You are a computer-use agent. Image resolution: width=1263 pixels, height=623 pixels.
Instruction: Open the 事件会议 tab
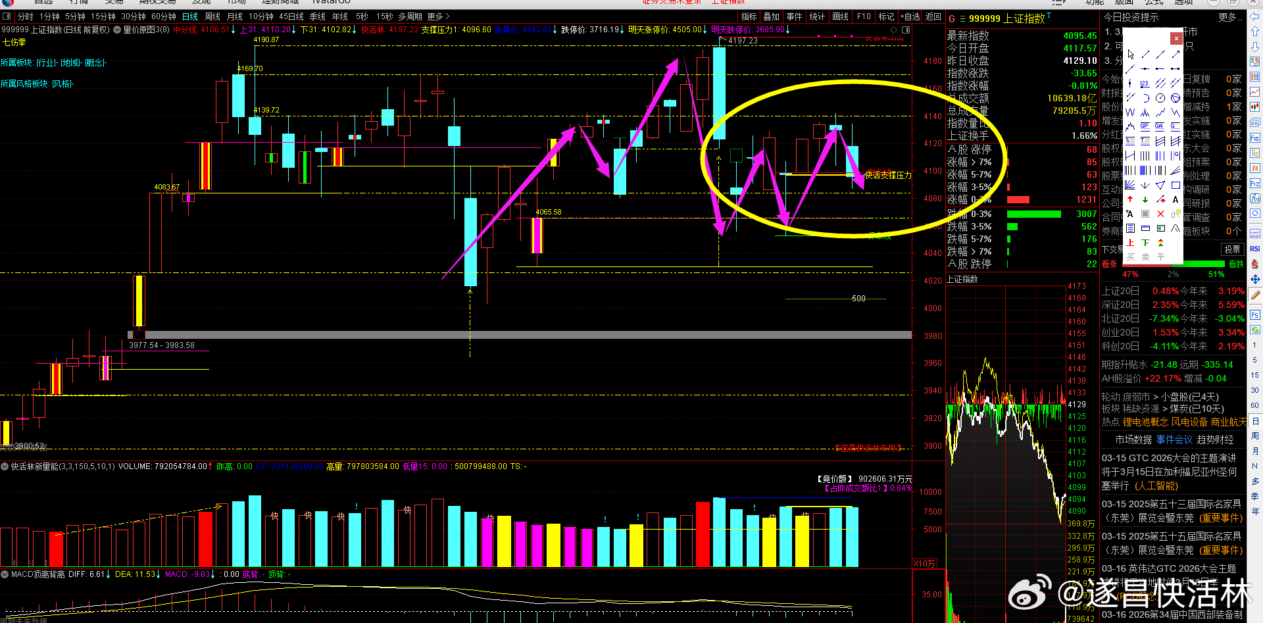pos(1174,439)
